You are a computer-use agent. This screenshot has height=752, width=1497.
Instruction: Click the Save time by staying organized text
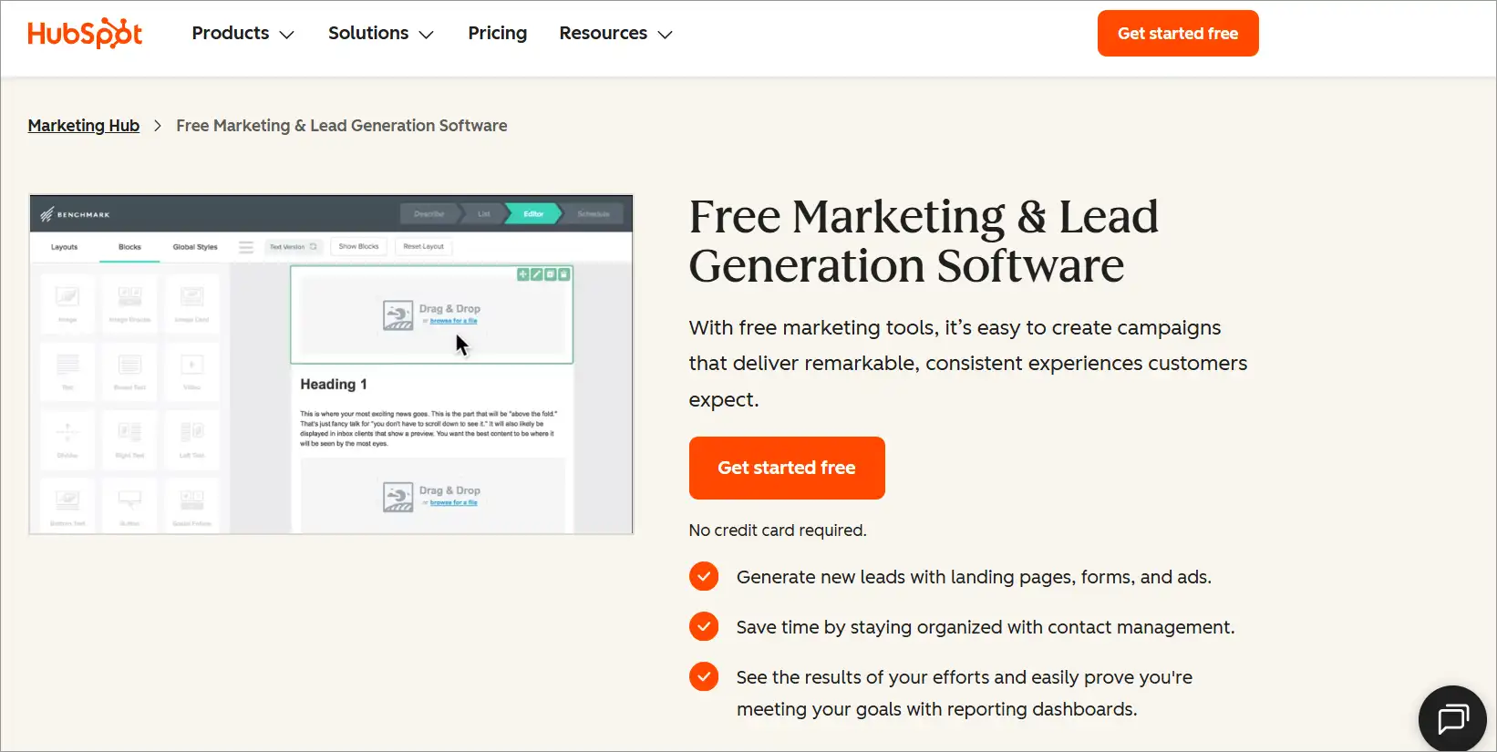click(986, 627)
